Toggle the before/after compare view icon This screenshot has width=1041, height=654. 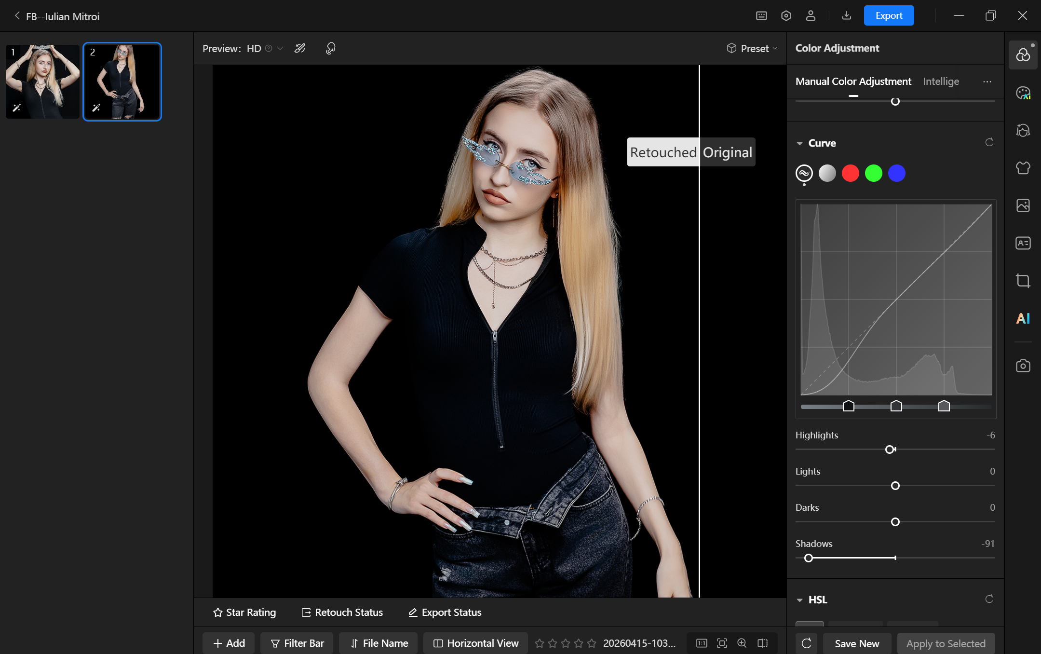click(x=762, y=643)
